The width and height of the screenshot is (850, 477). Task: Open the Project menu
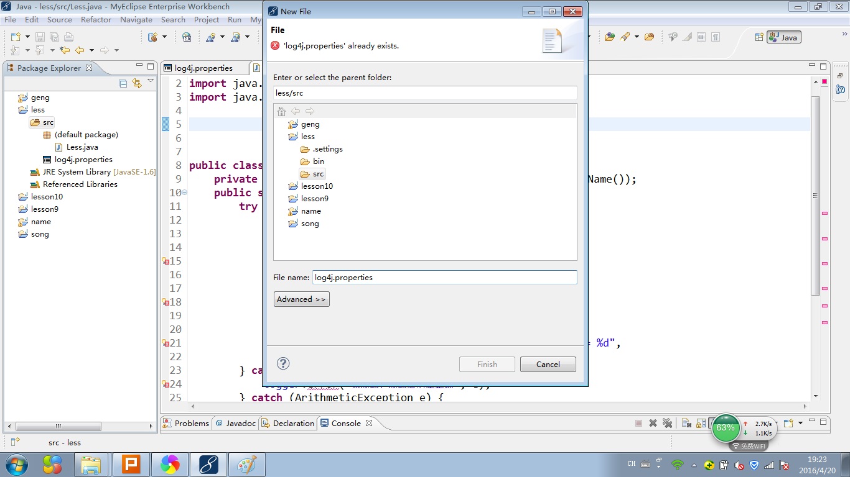point(207,19)
